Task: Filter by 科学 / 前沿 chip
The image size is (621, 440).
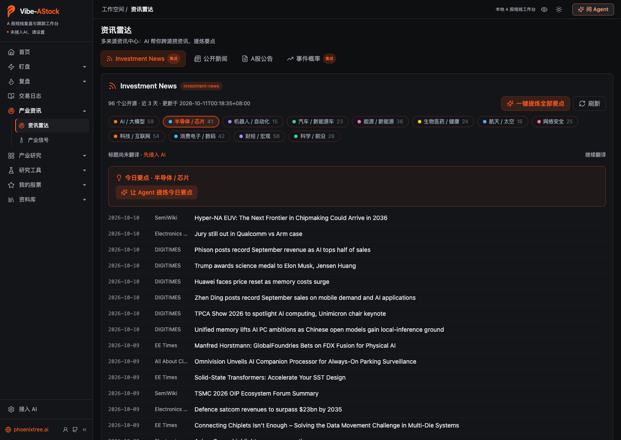Action: [314, 136]
